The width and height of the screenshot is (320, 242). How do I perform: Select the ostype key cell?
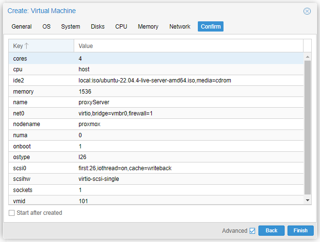coord(21,157)
